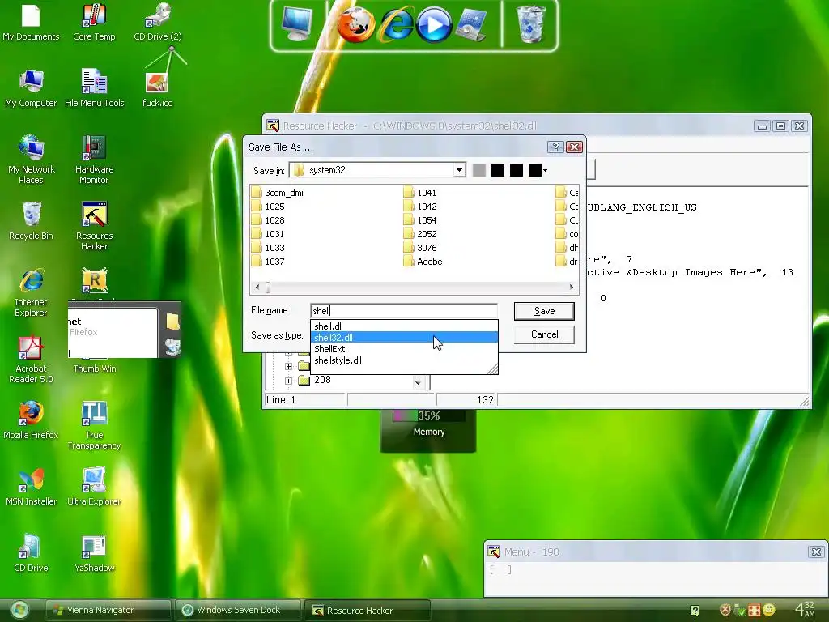This screenshot has width=829, height=622.
Task: Click the Start orb button
Action: 19,611
